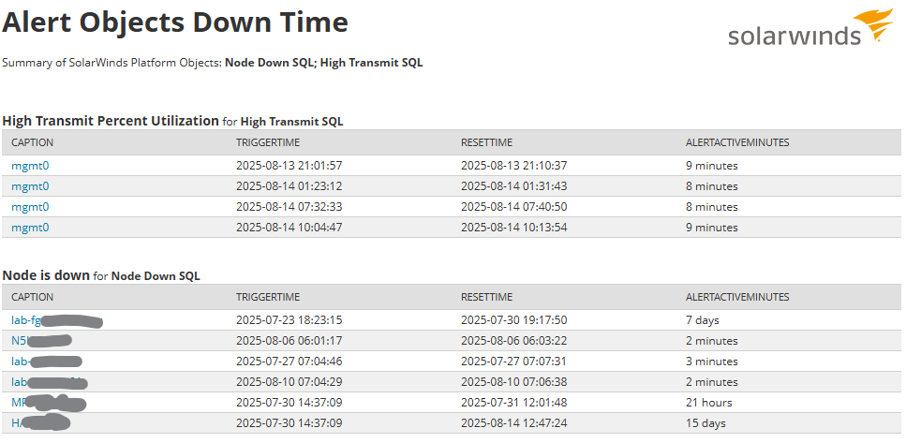Click the Alert Objects Down Time title
This screenshot has height=443, width=906.
pyautogui.click(x=175, y=23)
